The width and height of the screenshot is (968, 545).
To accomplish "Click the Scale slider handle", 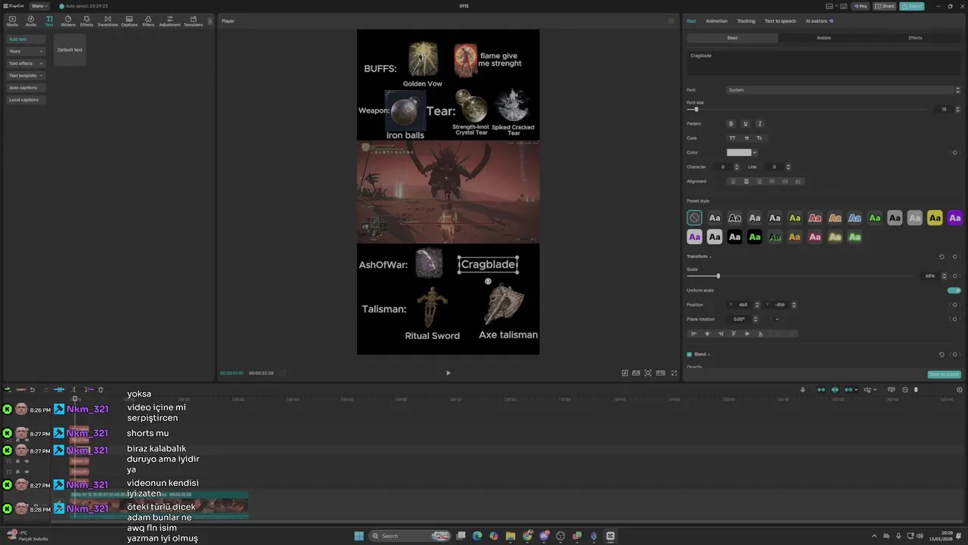I will tap(718, 276).
